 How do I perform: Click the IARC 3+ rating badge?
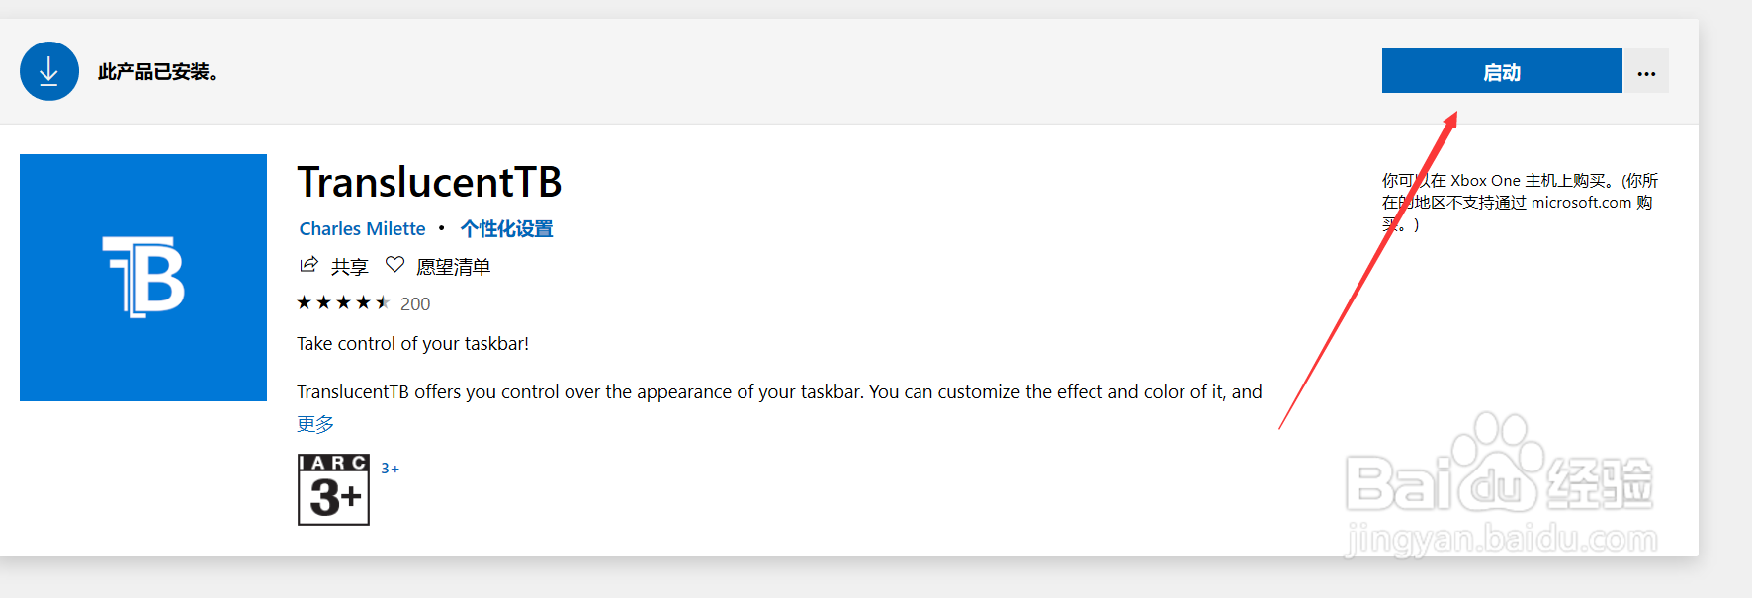click(x=333, y=489)
